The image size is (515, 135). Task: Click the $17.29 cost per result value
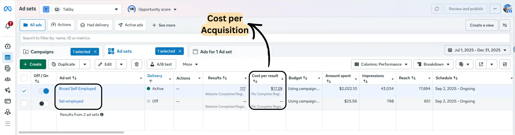[277, 89]
